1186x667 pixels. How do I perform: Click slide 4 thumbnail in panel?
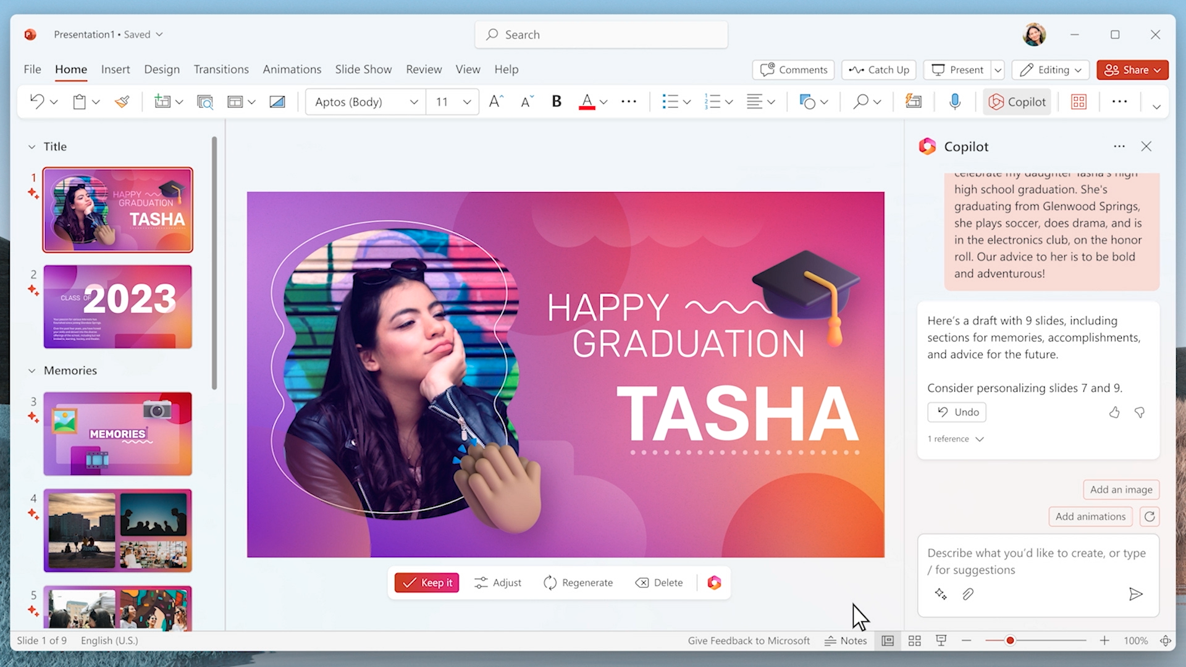[x=117, y=529]
